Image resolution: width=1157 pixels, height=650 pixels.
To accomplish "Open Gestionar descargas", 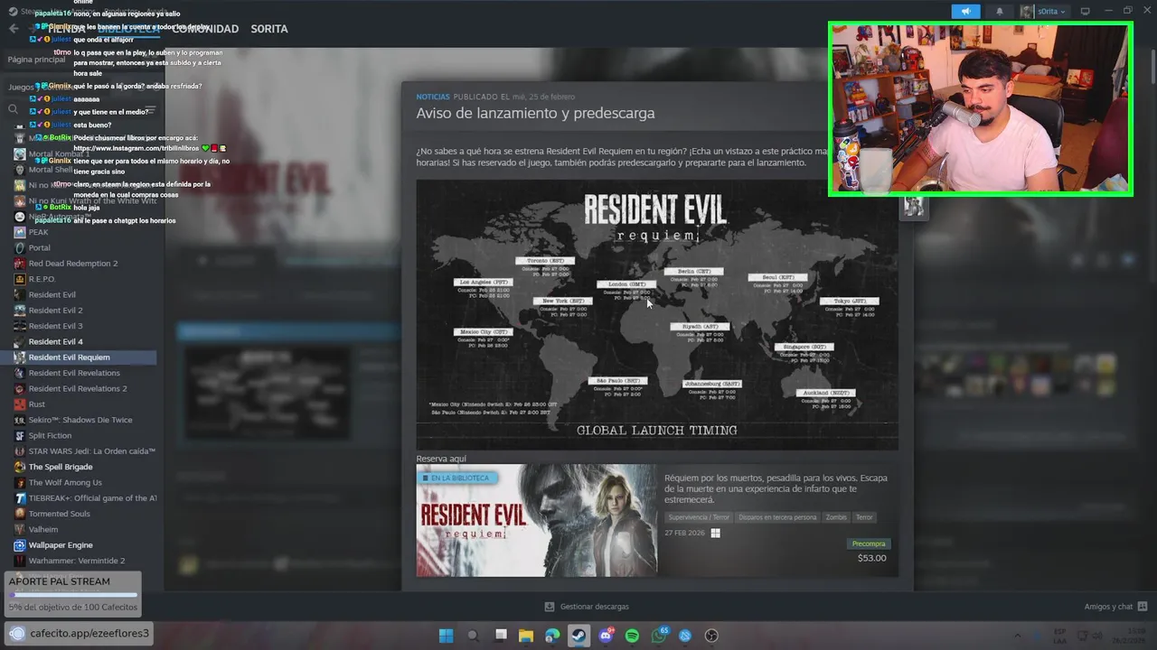I will (x=587, y=607).
